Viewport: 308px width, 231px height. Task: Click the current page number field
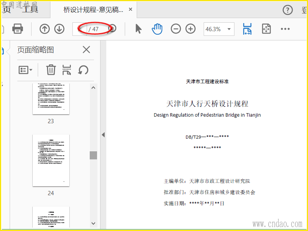click(80, 29)
